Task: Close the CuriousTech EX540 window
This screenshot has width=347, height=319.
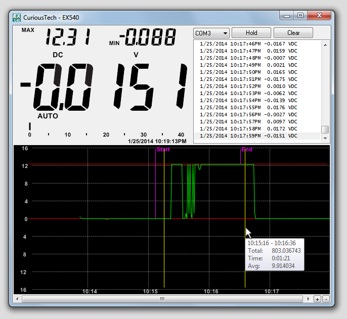Action: (319, 16)
